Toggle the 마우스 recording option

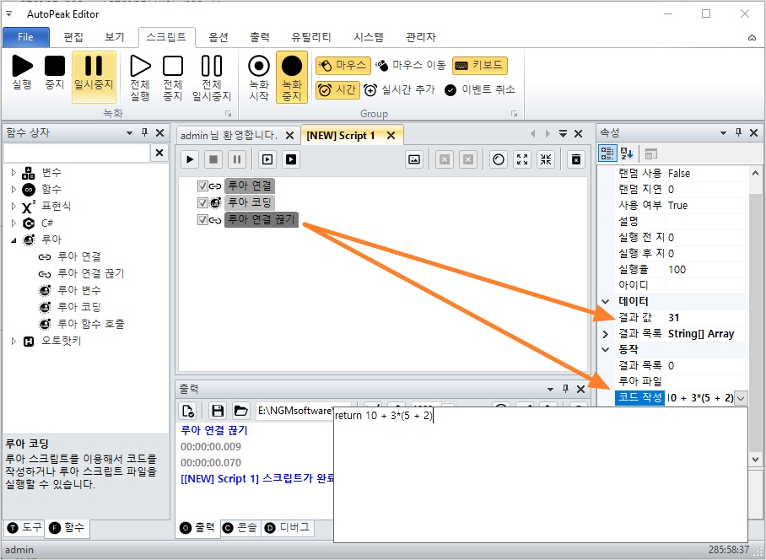[x=343, y=65]
